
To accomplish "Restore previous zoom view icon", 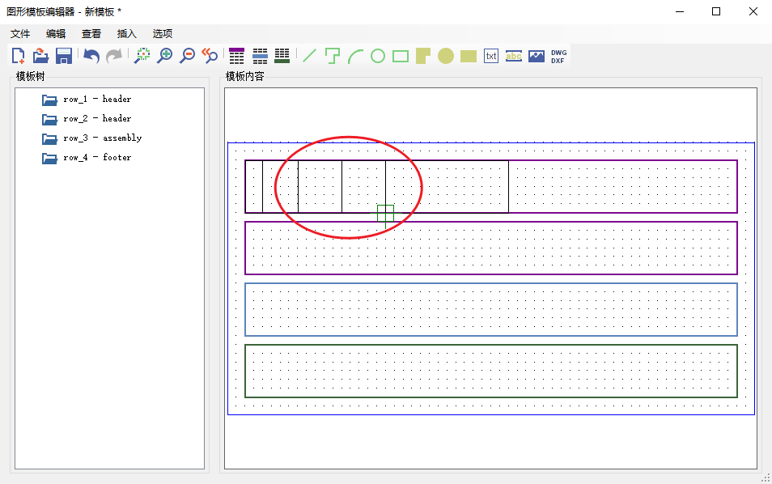I will (x=210, y=56).
